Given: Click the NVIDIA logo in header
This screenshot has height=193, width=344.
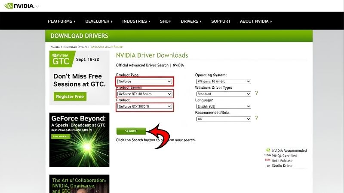Looking at the screenshot, I should [x=19, y=6].
